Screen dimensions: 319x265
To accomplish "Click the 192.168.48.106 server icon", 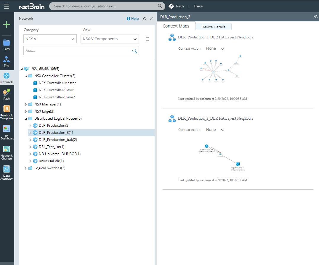I will 26,69.
